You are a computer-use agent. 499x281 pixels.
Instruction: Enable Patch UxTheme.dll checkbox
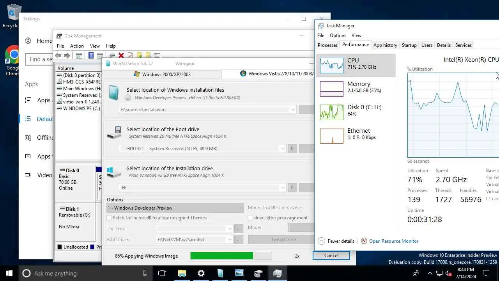(x=110, y=218)
